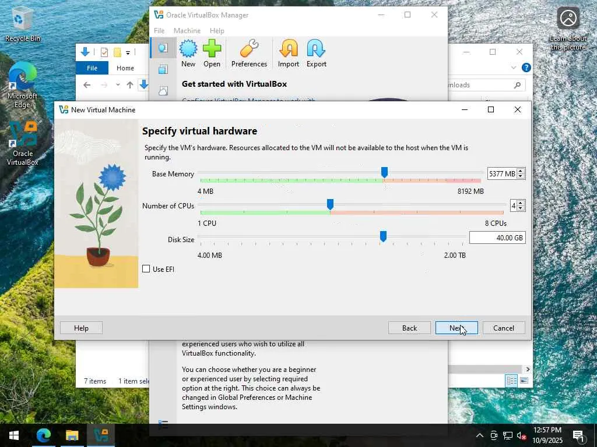
Task: Open VirtualBox Preferences wrench icon
Action: 249,54
